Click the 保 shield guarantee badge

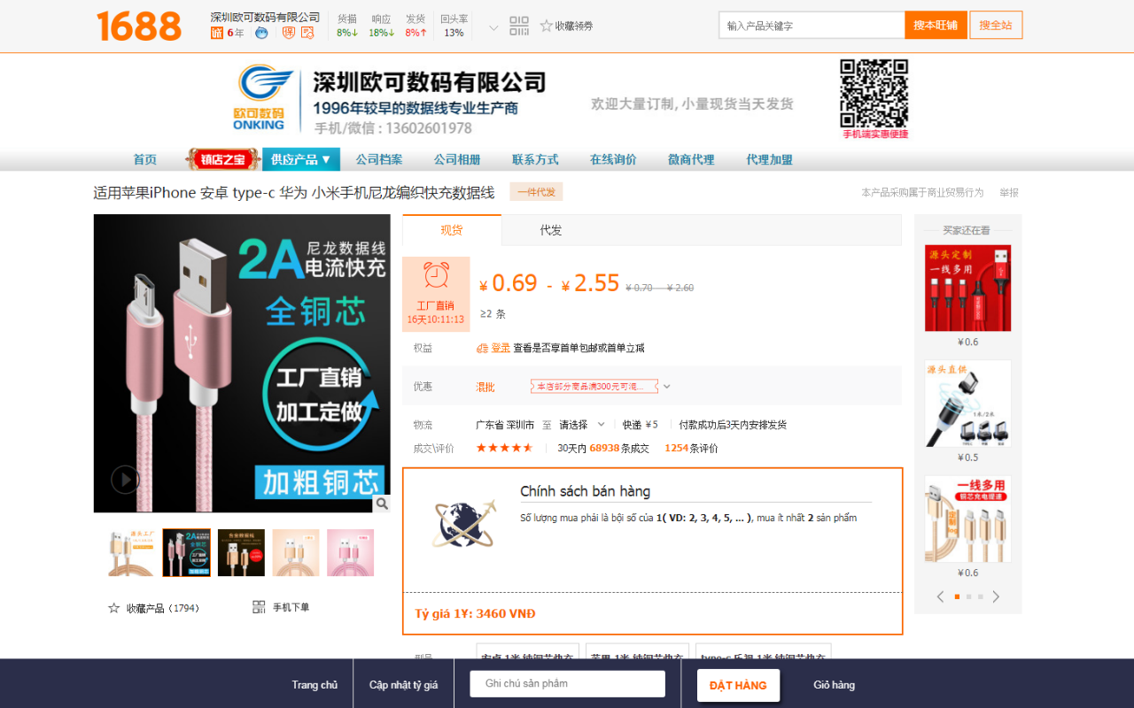[288, 33]
